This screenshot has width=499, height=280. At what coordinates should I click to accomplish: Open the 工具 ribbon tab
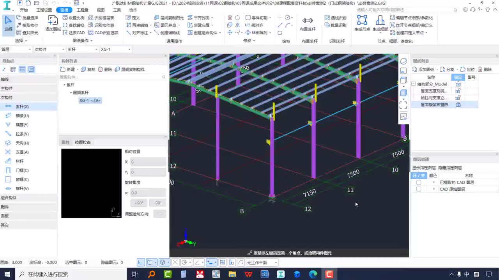pos(117,10)
